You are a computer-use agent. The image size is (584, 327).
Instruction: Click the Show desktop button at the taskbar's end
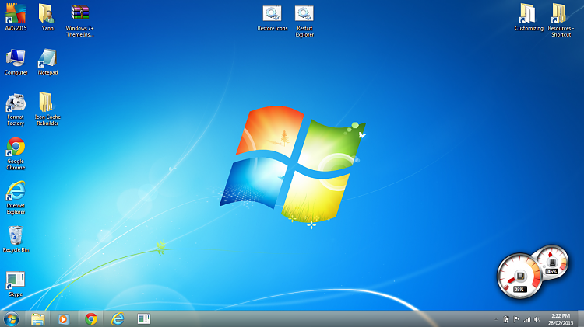point(581,318)
